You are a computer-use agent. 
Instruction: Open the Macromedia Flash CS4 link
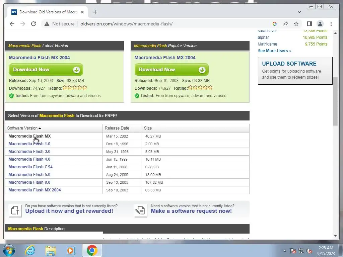[x=30, y=167]
